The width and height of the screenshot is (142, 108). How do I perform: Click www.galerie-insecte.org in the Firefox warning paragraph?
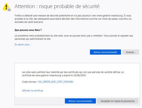pyautogui.click(x=110, y=16)
